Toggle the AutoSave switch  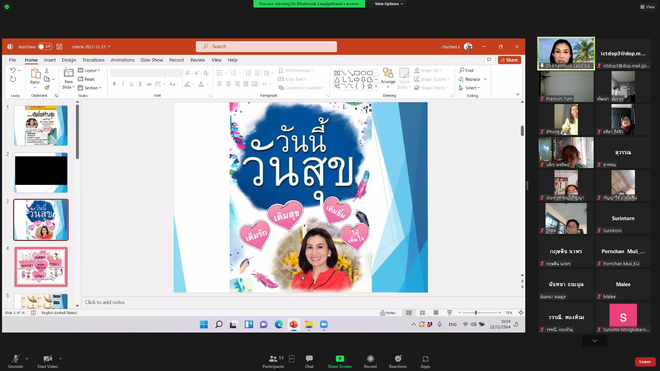45,47
